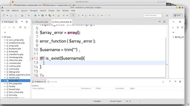Select the PHP perspective button

coord(178,15)
